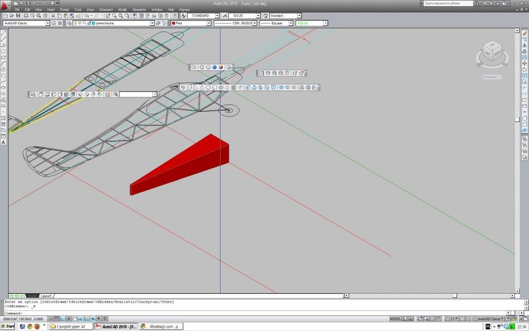
Task: Click the Zoom Realtime magnifier icon
Action: pyautogui.click(x=114, y=16)
